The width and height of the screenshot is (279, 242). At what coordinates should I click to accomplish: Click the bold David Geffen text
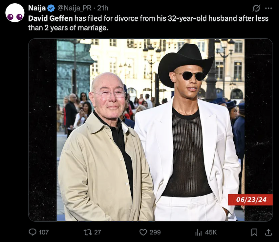pyautogui.click(x=50, y=18)
